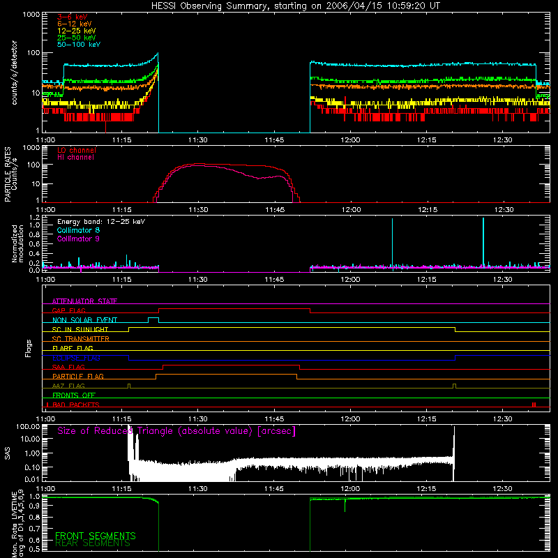Click the counts/s/detector axis label
The image size is (558, 558).
click(x=14, y=73)
